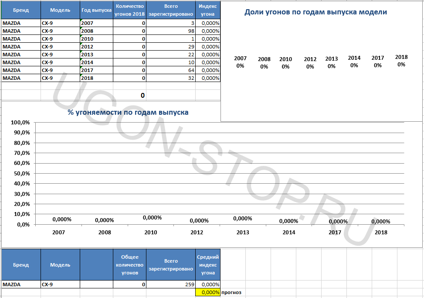Viewport: 424px width, 298px height.
Task: Click the 'Бренд' header above the yearly rows
Action: point(21,10)
